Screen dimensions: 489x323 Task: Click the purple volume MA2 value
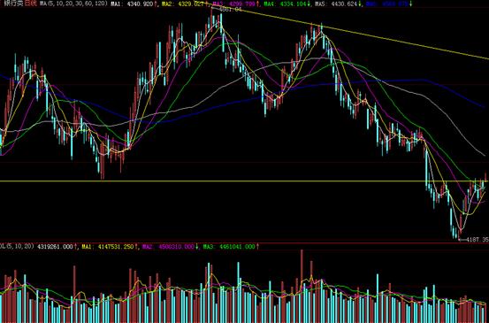pyautogui.click(x=177, y=247)
